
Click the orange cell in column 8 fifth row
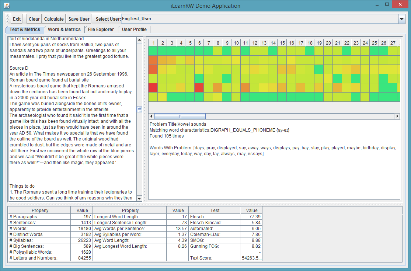pyautogui.click(x=217, y=88)
